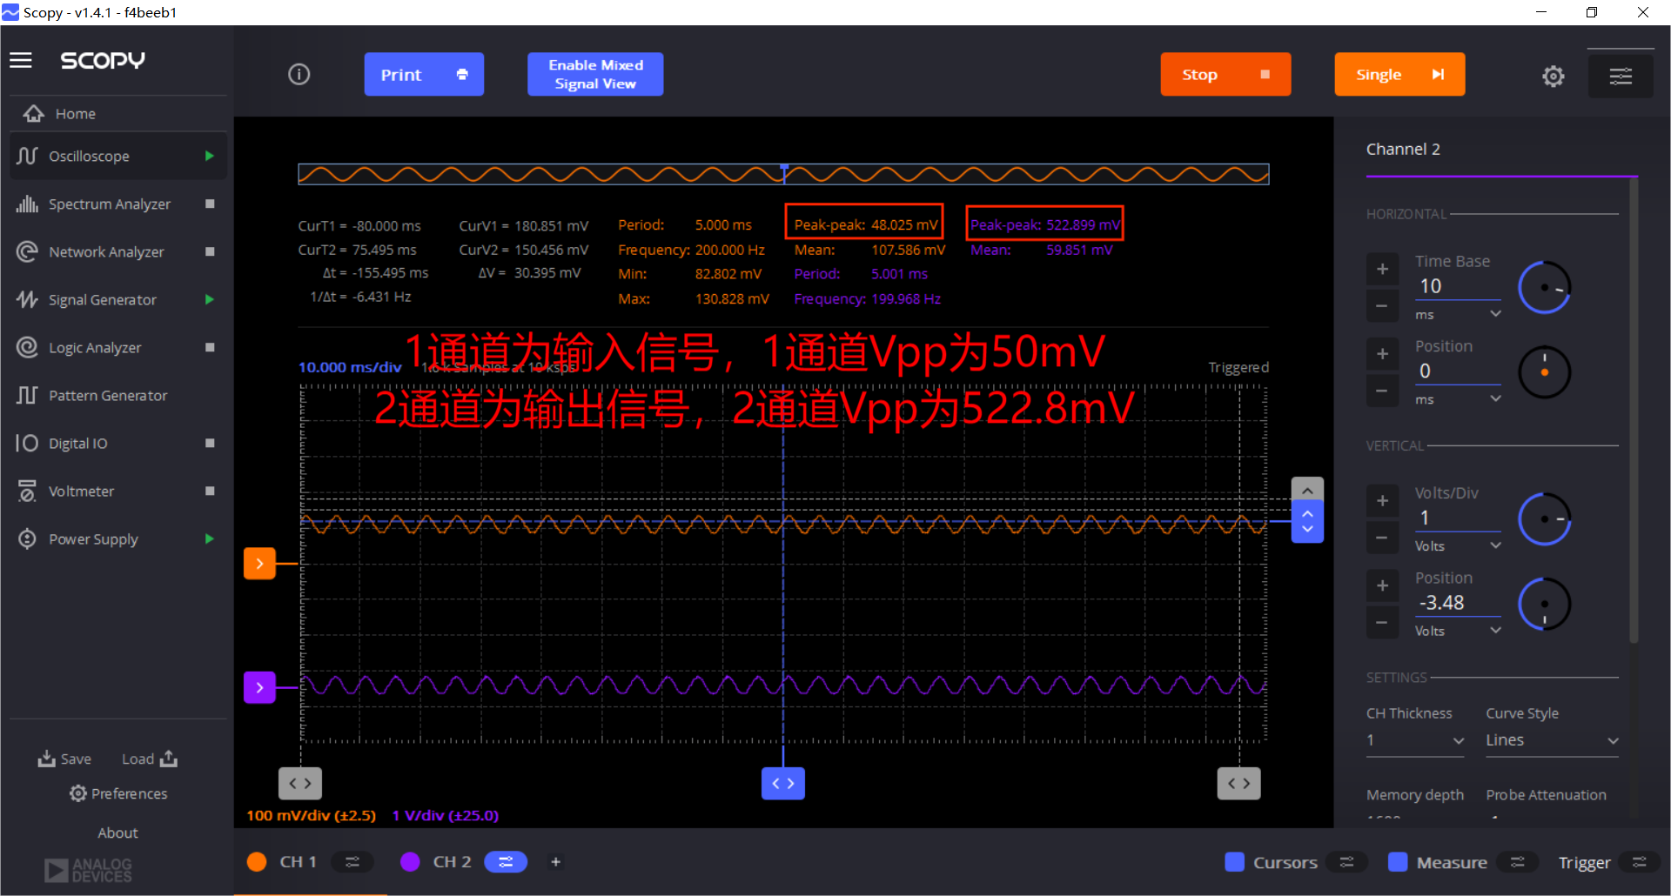Adjust the Volts/Div knob
1671x896 pixels.
(x=1544, y=519)
